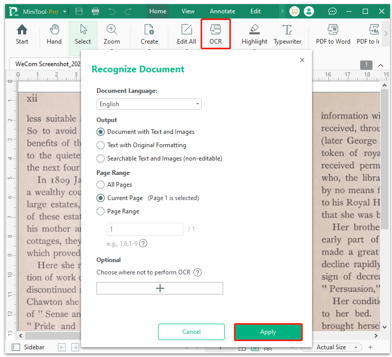Launch the OCR tool

215,34
